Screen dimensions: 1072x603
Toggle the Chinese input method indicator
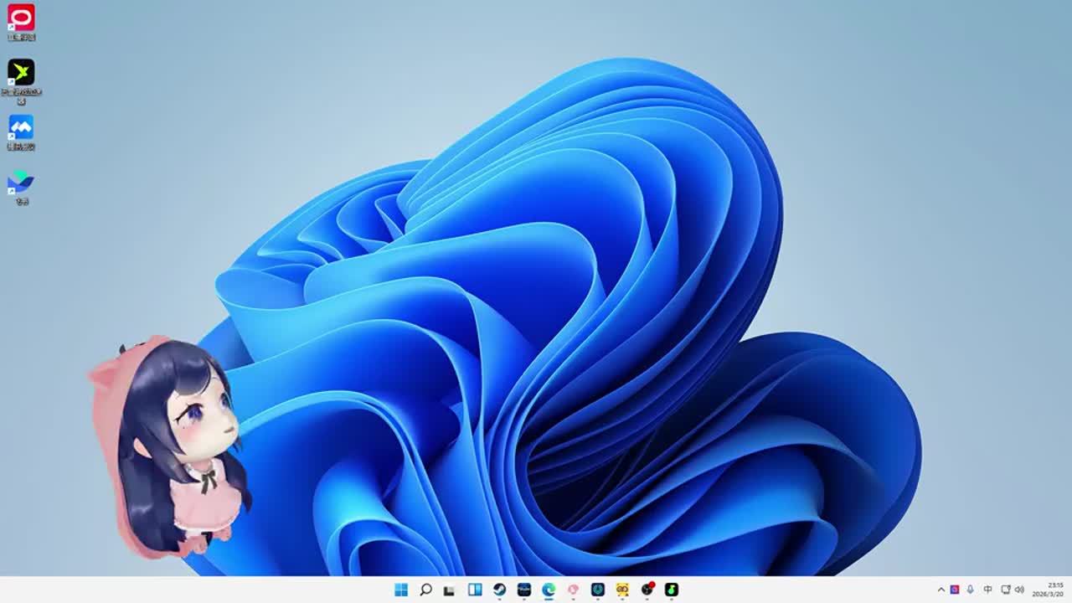[987, 590]
